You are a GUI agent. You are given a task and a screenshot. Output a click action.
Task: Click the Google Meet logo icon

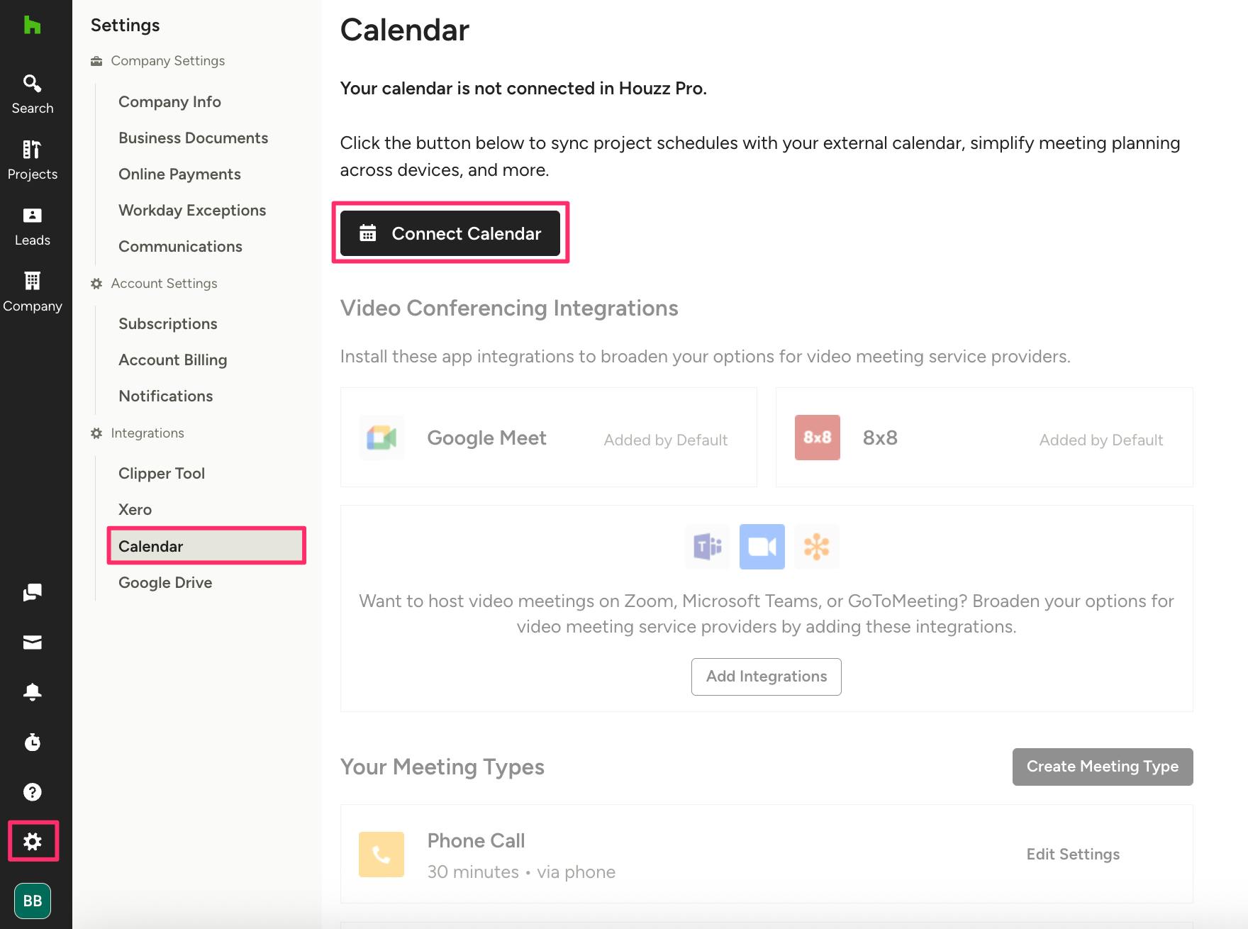click(x=381, y=438)
